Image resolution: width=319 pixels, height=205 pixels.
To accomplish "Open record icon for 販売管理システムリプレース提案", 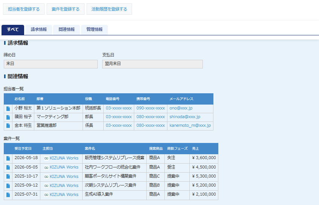I will tap(8, 158).
